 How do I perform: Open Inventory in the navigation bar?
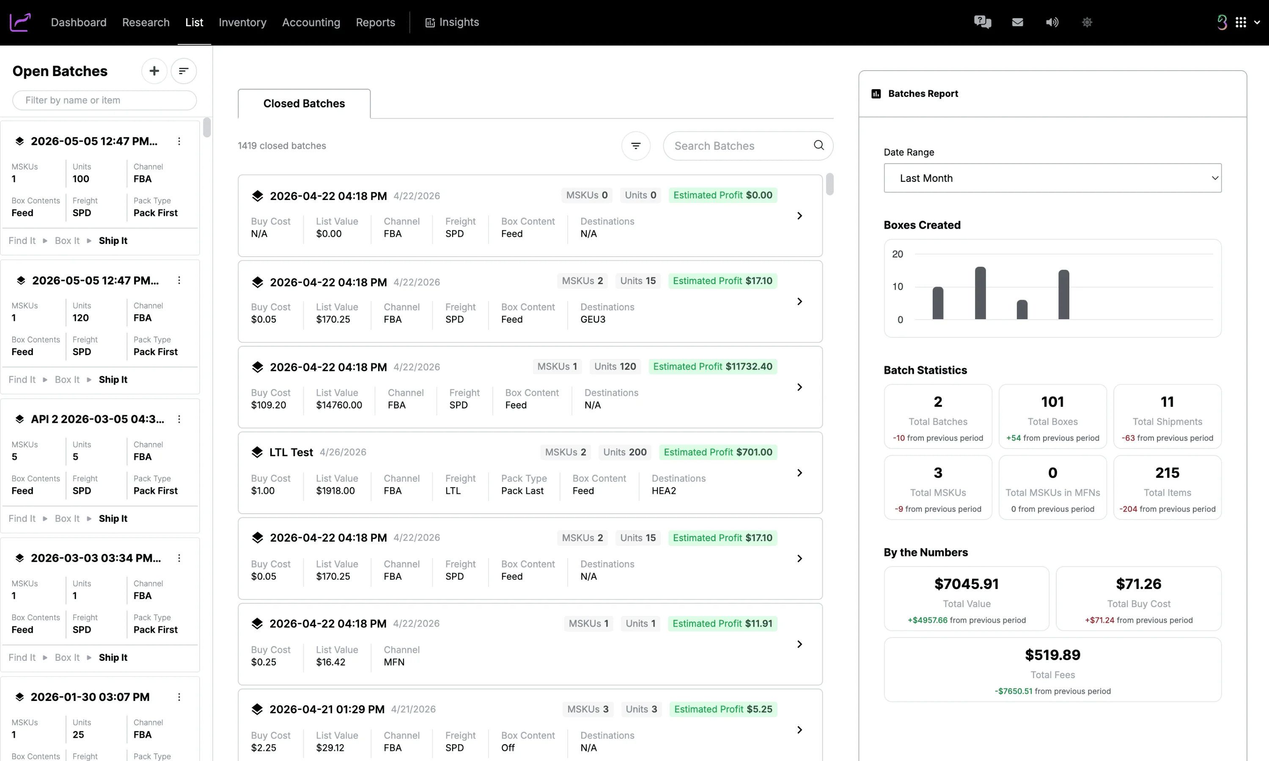(x=243, y=22)
